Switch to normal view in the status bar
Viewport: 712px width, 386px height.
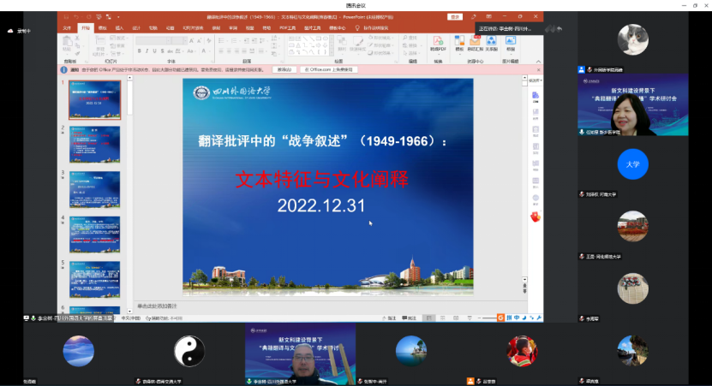coord(428,318)
